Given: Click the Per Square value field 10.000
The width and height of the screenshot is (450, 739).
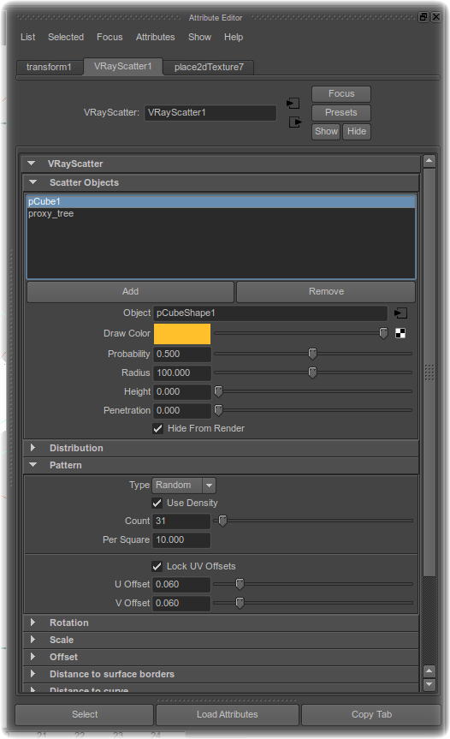Looking at the screenshot, I should click(x=181, y=539).
